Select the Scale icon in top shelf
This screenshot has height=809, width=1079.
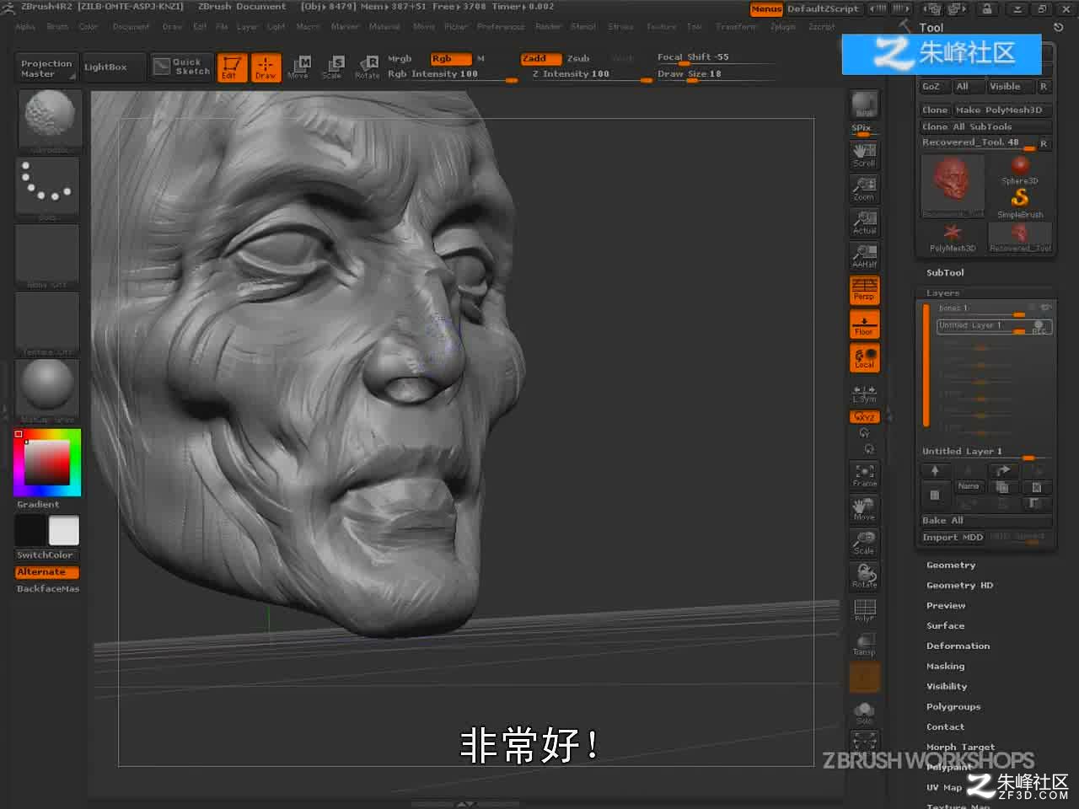tap(332, 67)
